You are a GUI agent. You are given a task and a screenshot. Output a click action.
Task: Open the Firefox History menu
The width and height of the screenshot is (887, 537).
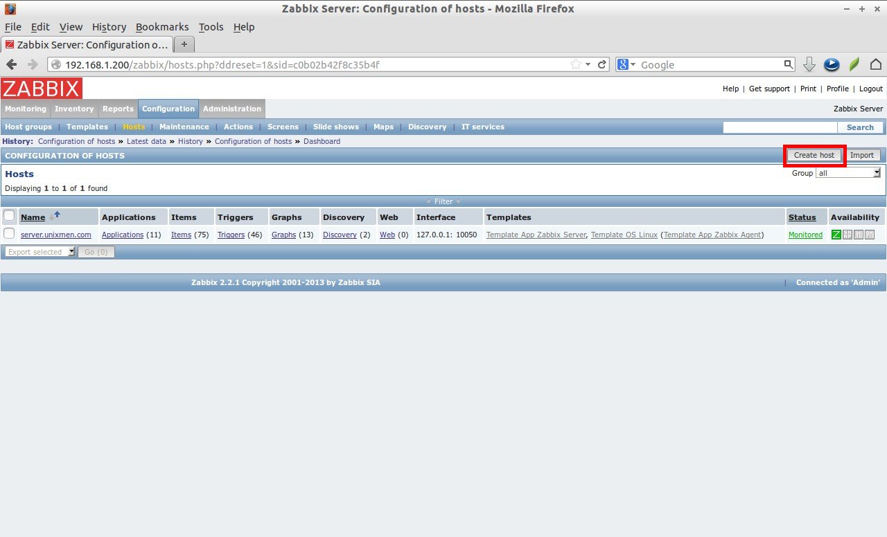pyautogui.click(x=109, y=27)
